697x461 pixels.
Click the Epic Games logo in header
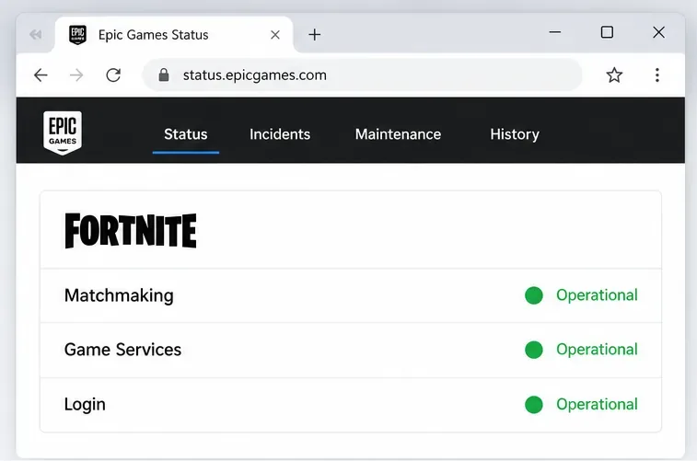63,133
